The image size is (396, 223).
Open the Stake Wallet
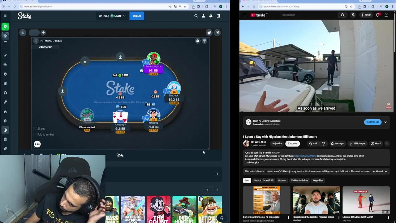137,16
